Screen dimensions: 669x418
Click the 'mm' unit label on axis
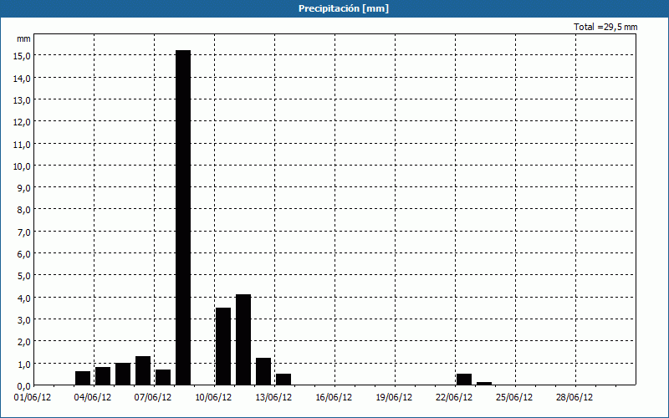[23, 38]
